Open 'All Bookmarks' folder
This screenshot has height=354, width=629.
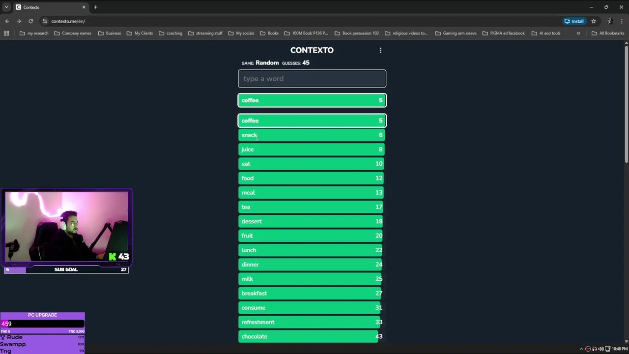pyautogui.click(x=607, y=33)
